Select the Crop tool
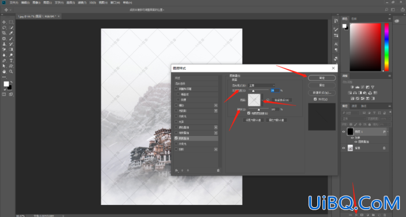406x217 pixels. (4, 33)
